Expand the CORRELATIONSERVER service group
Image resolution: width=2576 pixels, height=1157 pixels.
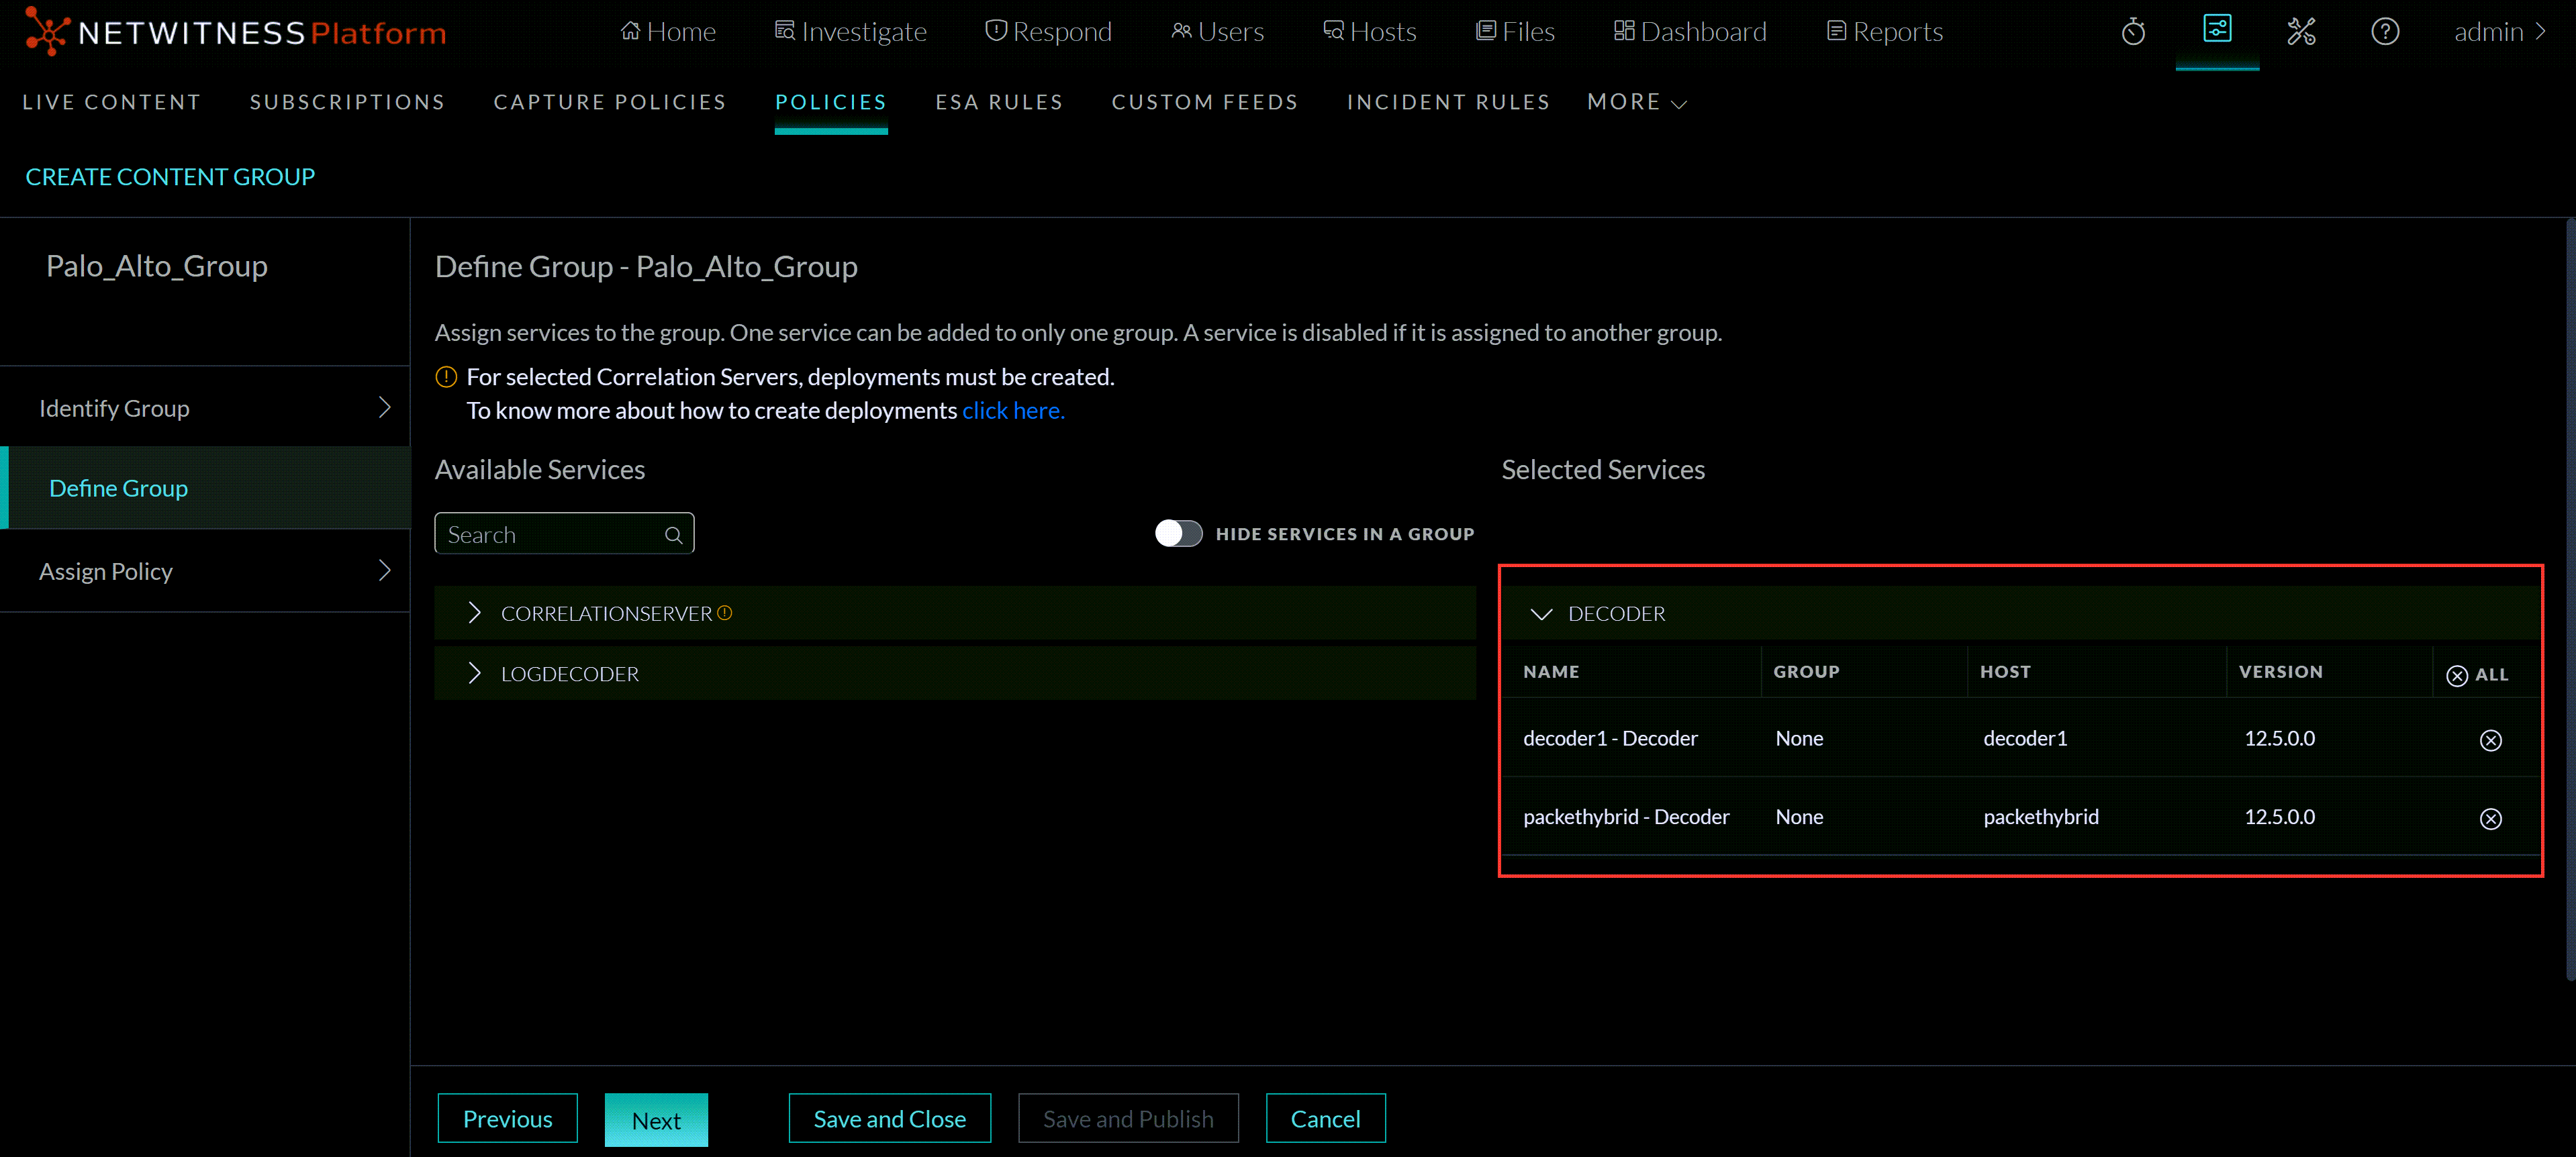pyautogui.click(x=475, y=613)
